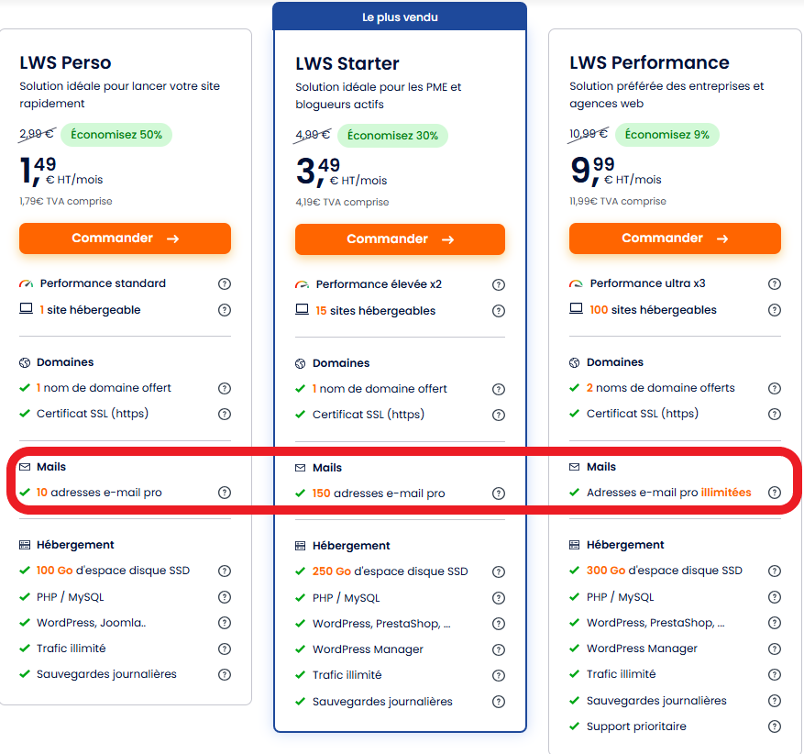Click help icon beside Support prioritaire

coord(775,726)
